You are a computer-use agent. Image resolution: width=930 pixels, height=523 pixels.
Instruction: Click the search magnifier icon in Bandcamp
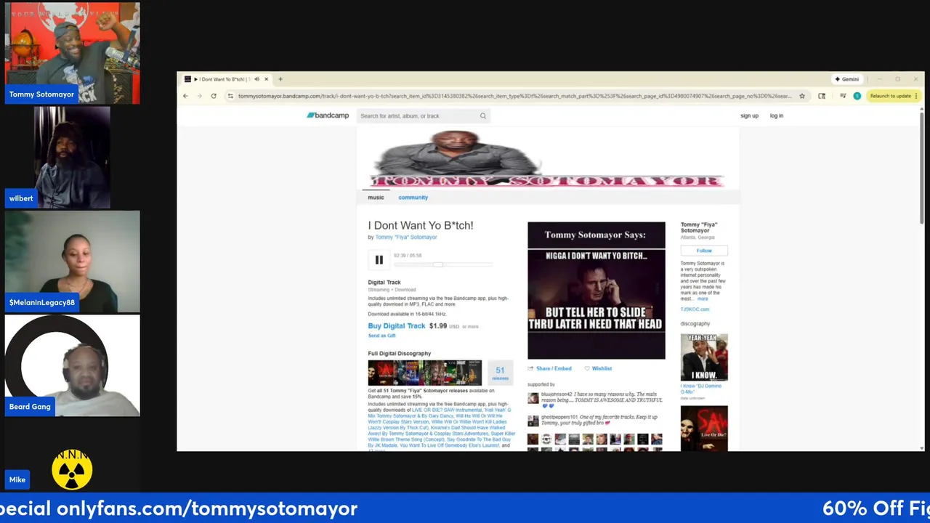[482, 115]
